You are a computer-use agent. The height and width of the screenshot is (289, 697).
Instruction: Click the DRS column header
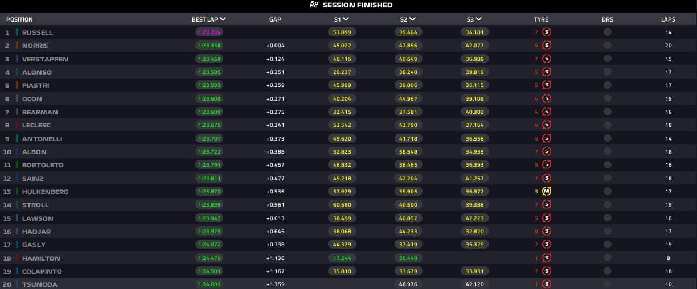(x=608, y=19)
